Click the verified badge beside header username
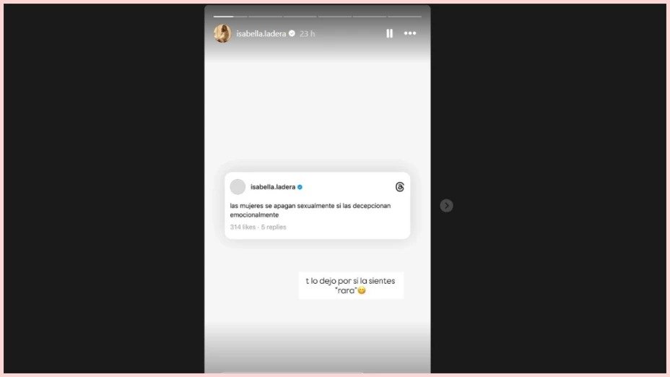670x377 pixels. click(x=292, y=33)
